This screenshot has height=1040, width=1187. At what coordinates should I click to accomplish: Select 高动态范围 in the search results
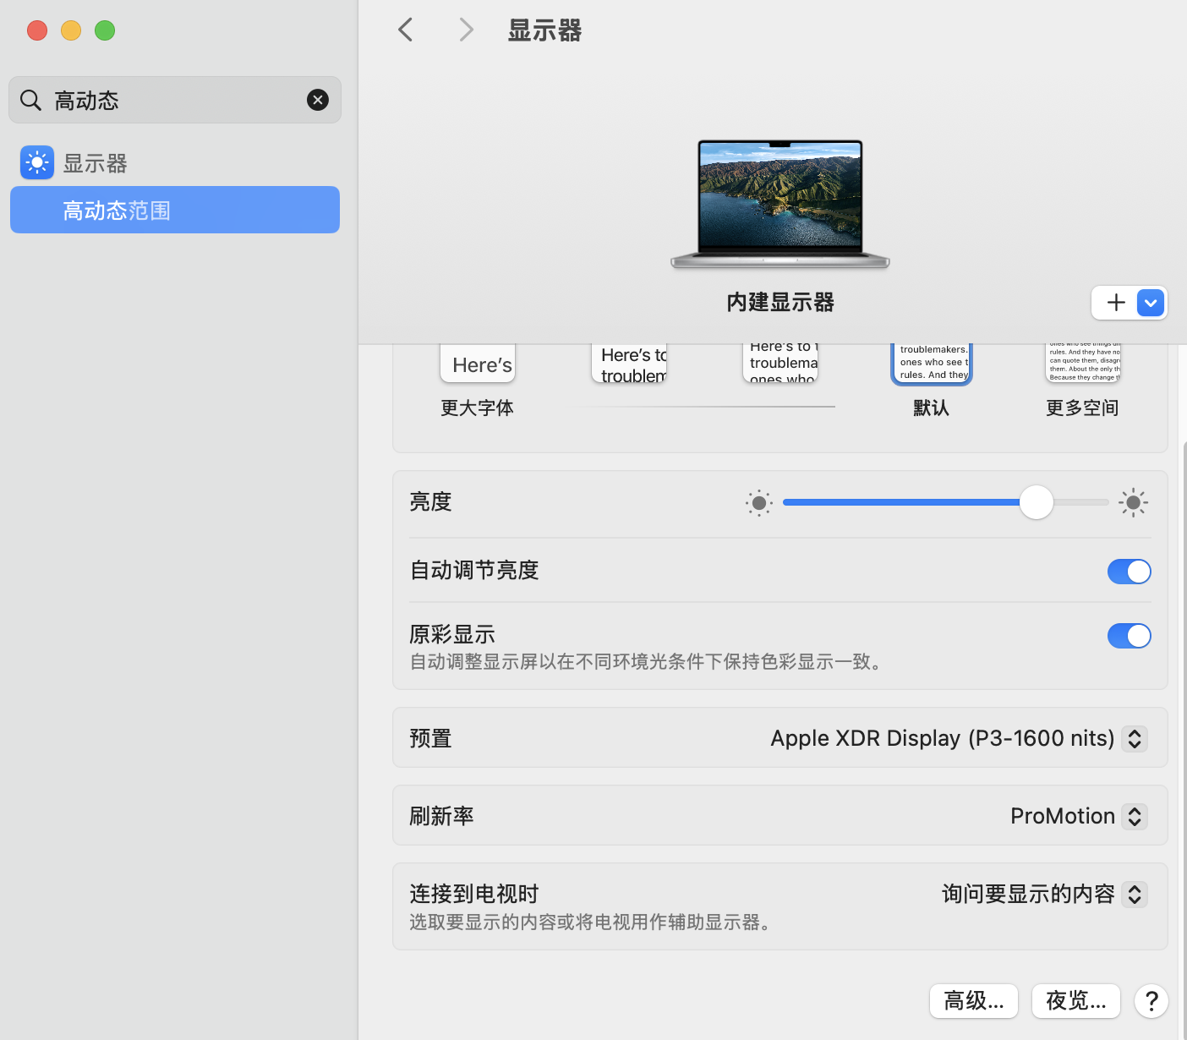[x=175, y=210]
